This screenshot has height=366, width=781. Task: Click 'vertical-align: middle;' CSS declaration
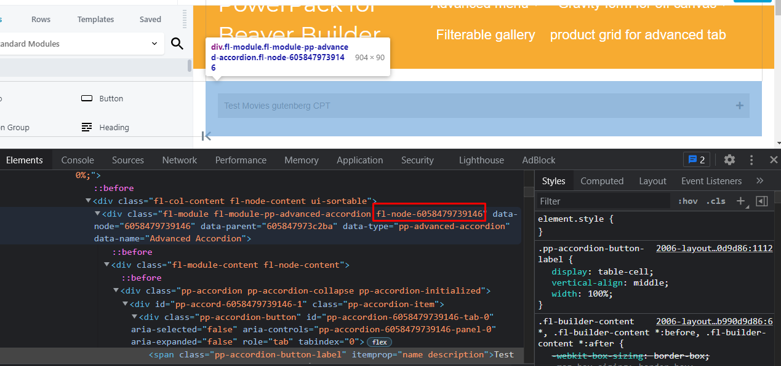[610, 282]
